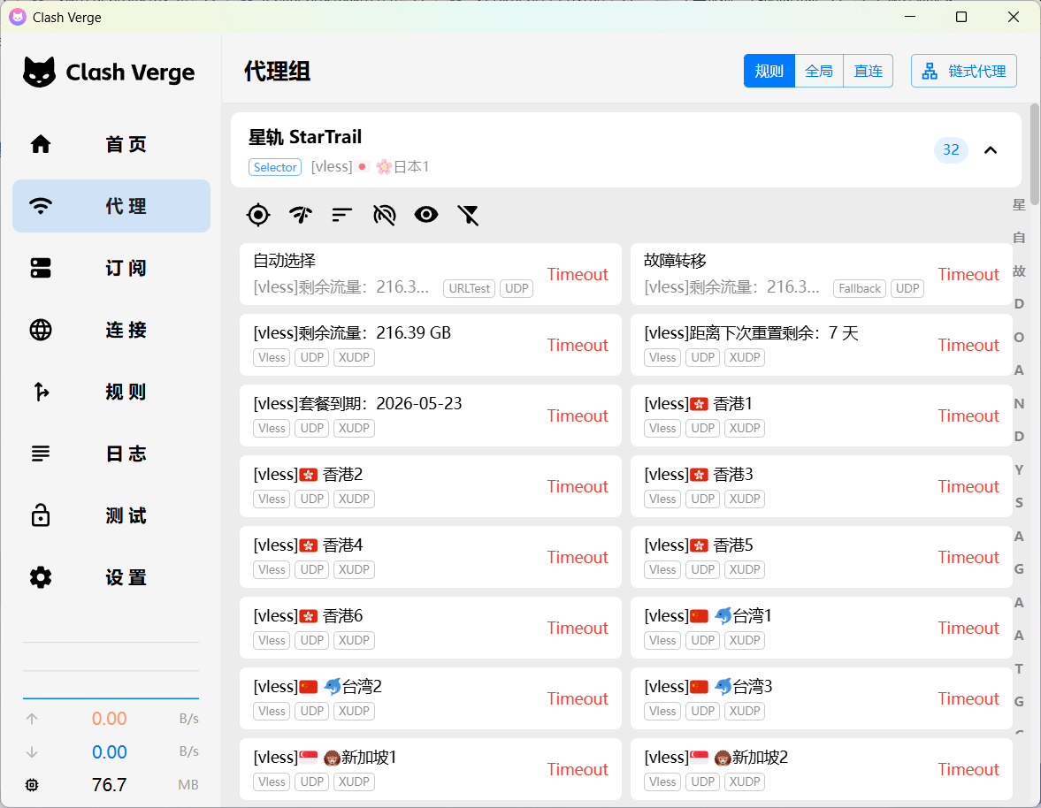The height and width of the screenshot is (808, 1041).
Task: Collapse the 星轨 StarTrail proxy group
Action: coord(991,150)
